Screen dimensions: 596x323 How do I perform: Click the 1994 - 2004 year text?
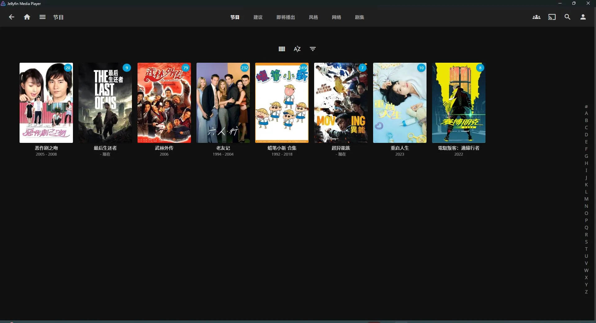223,154
